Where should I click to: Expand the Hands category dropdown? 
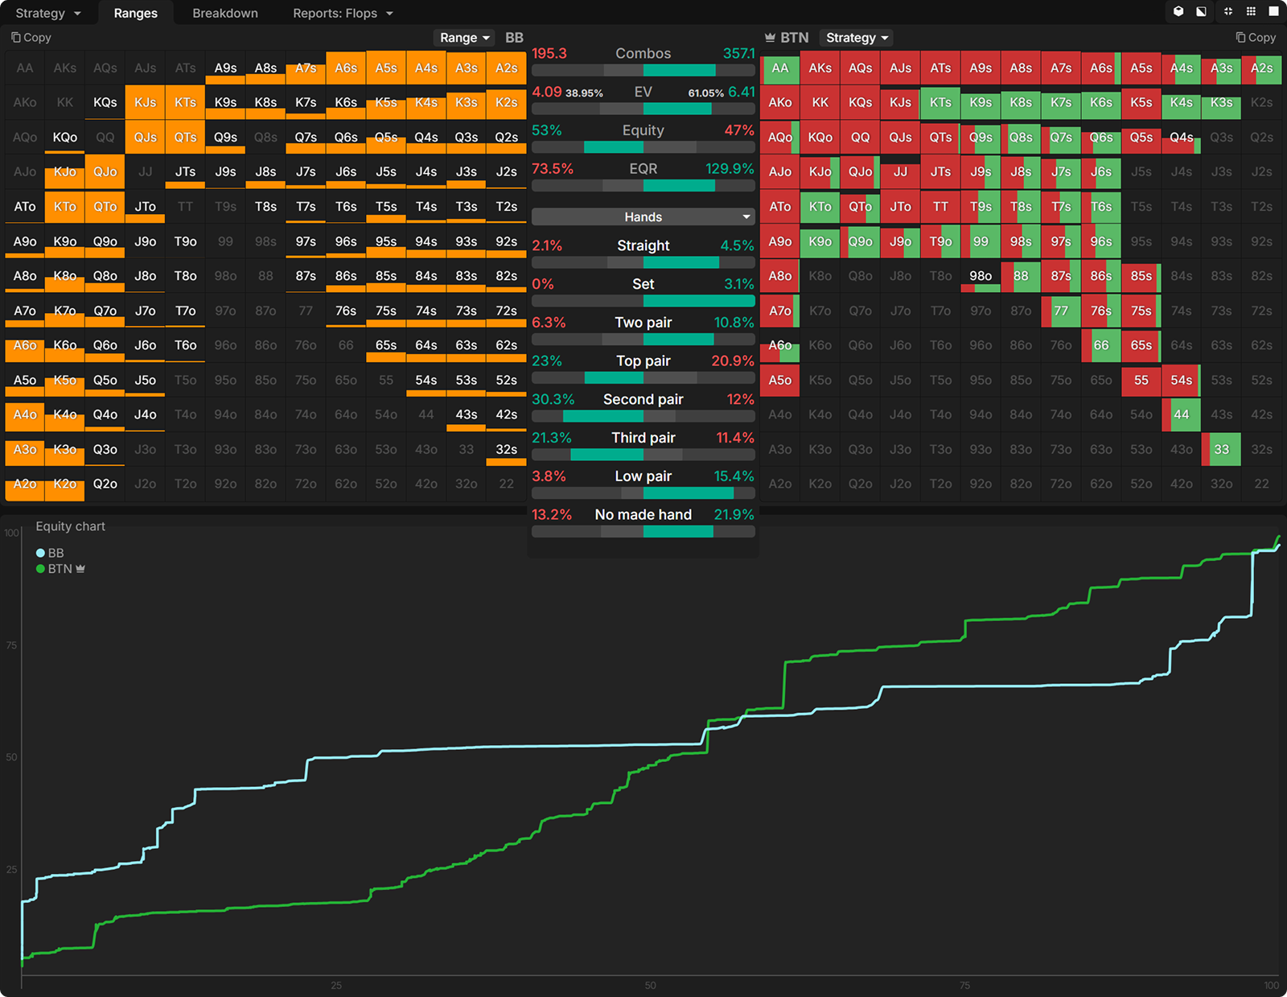[643, 217]
